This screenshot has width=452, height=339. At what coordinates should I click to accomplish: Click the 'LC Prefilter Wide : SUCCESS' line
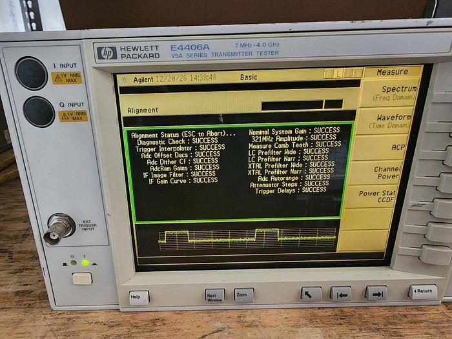(x=288, y=152)
